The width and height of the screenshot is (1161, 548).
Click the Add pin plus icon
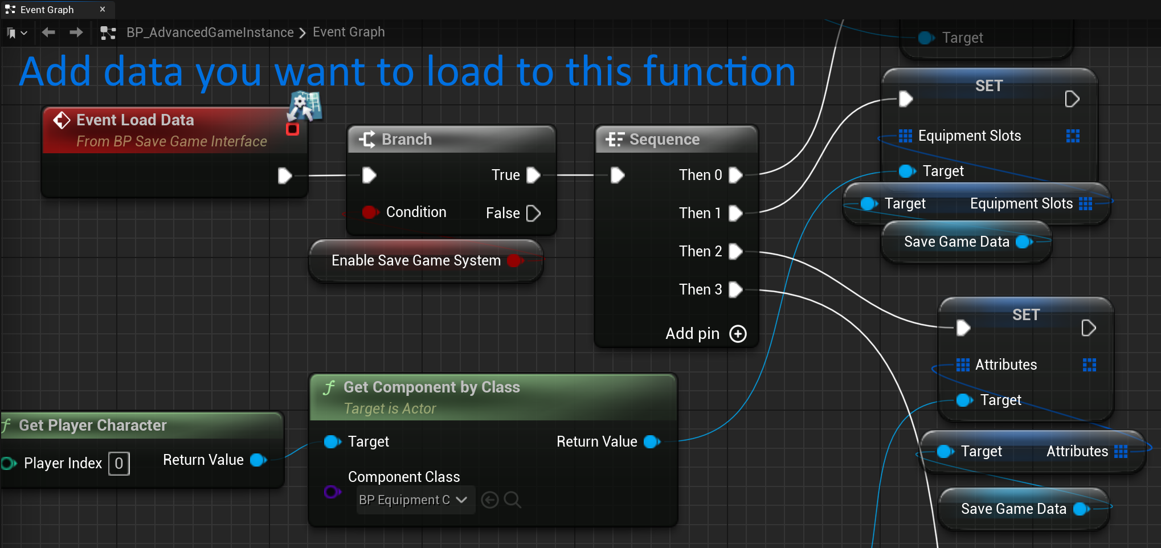(x=738, y=334)
